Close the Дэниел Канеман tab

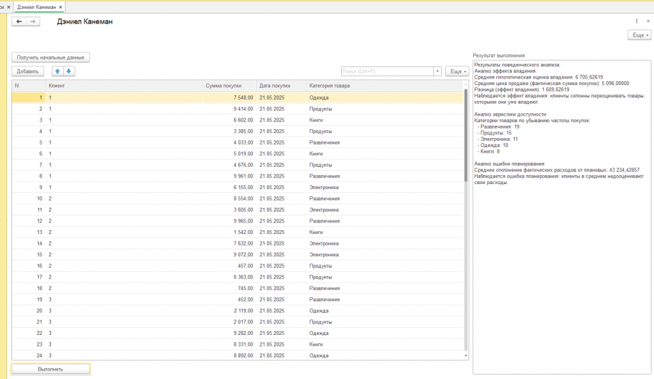coord(61,7)
